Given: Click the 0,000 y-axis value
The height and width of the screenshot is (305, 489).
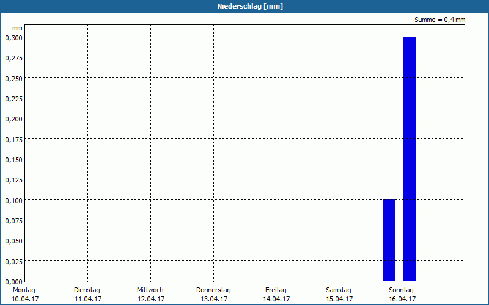Looking at the screenshot, I should point(14,282).
